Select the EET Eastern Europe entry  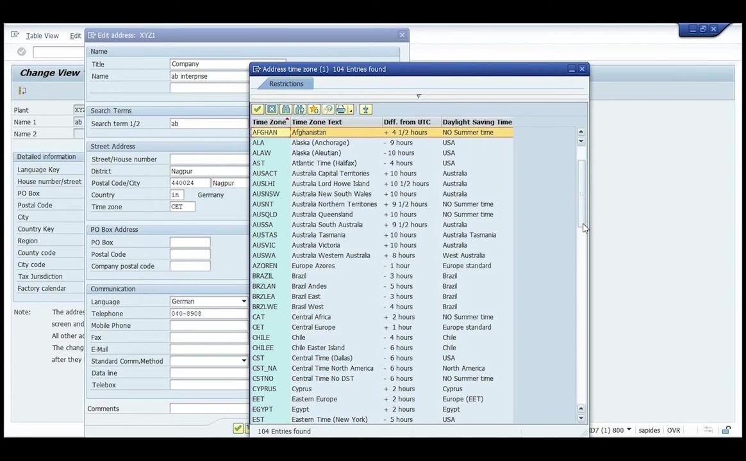click(x=382, y=400)
